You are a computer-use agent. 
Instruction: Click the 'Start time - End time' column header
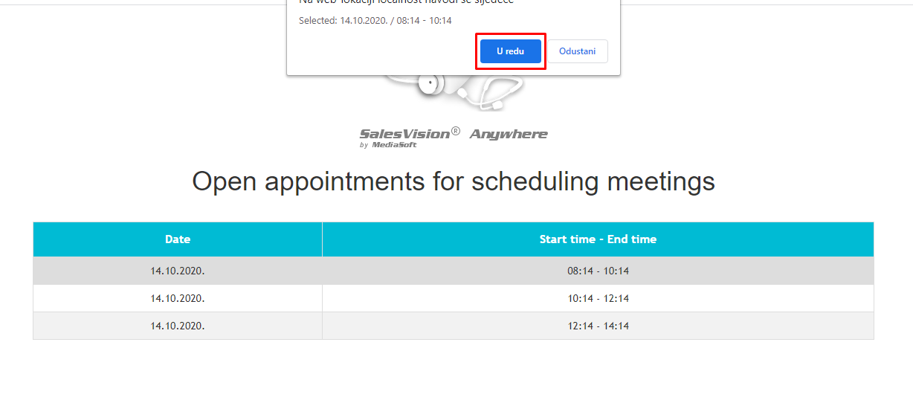pos(598,239)
